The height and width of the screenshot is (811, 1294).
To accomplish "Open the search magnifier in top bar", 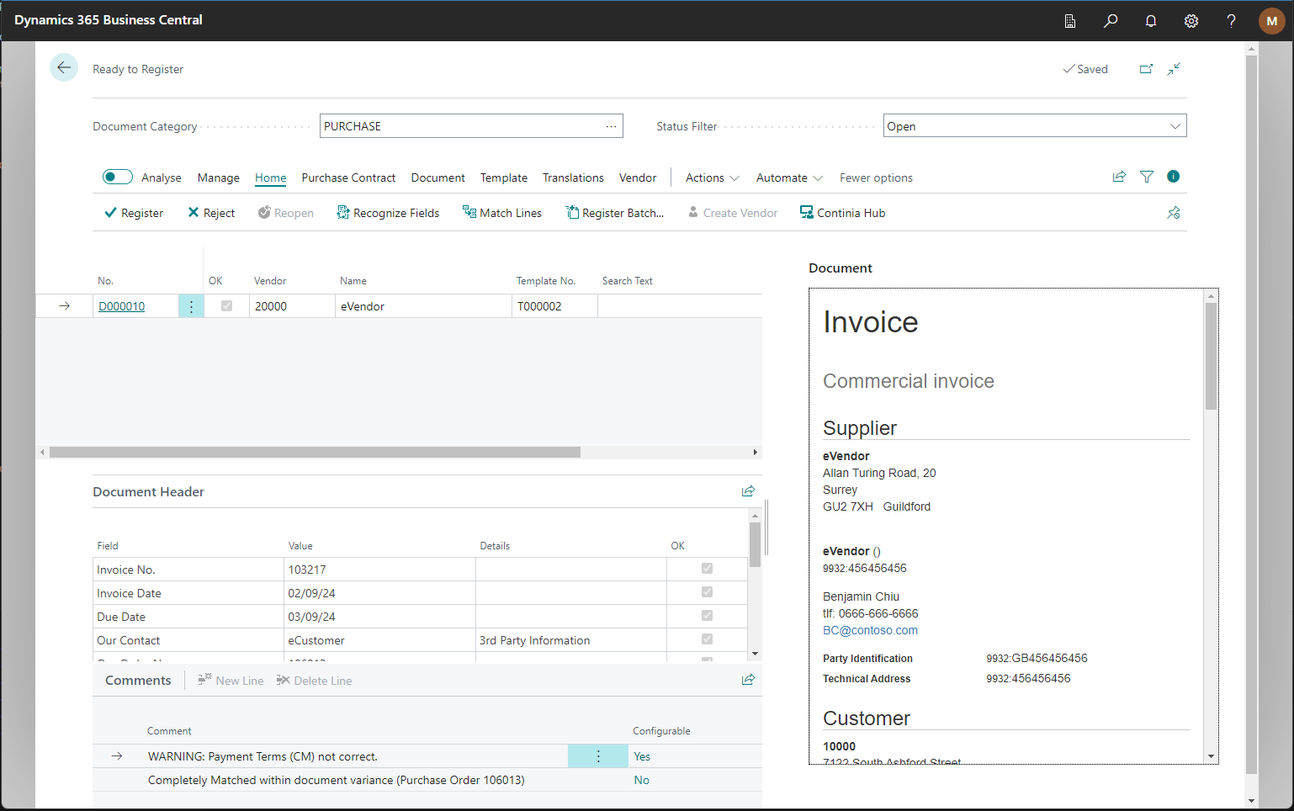I will coord(1111,21).
